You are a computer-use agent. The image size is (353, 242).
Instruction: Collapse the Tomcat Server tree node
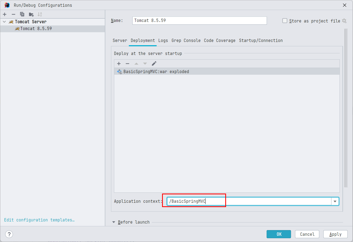pos(4,22)
